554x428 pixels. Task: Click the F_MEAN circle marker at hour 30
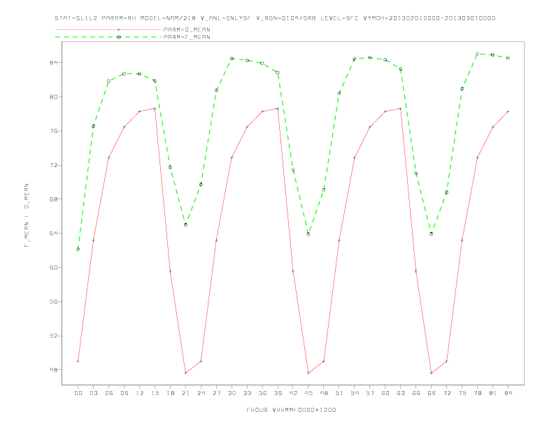pos(232,58)
